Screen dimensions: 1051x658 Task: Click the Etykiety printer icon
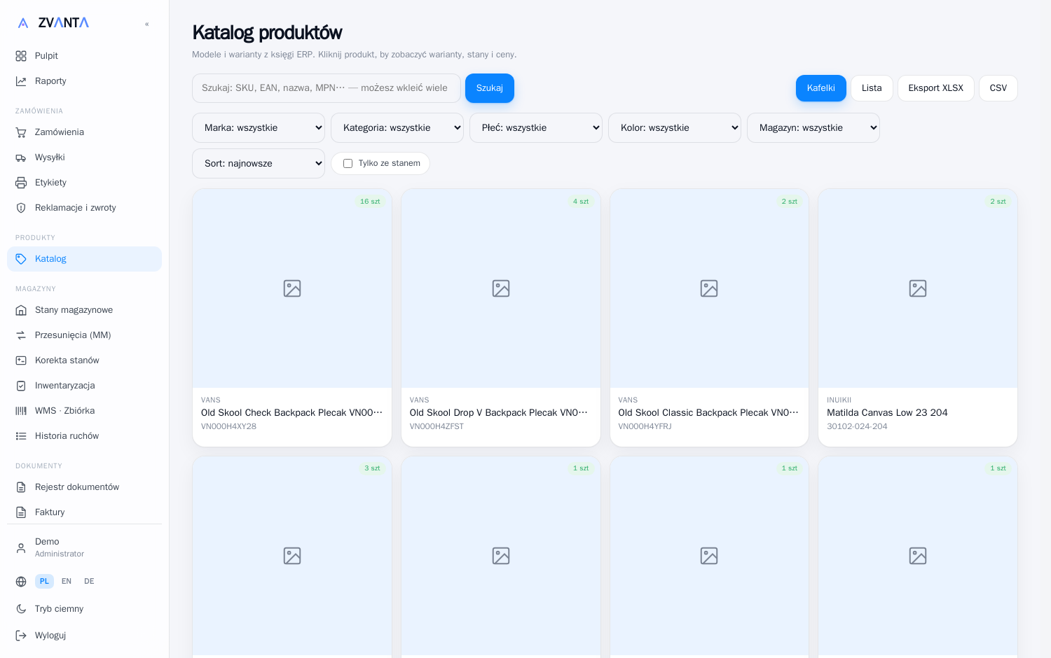21,183
